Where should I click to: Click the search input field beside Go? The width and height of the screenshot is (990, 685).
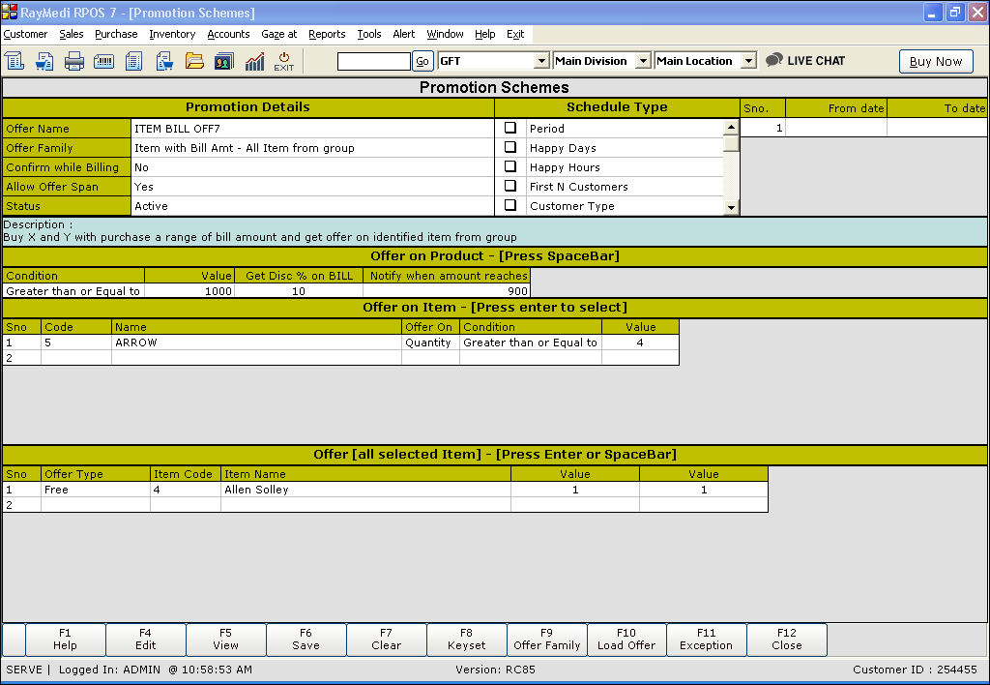373,61
